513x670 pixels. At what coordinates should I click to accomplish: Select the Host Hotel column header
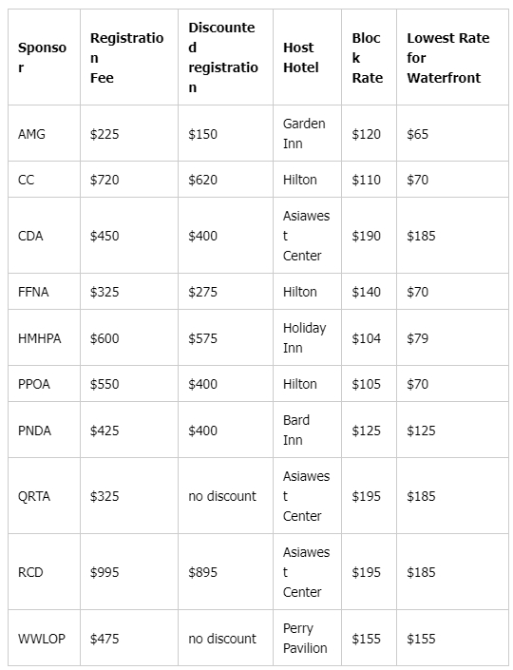pos(308,57)
